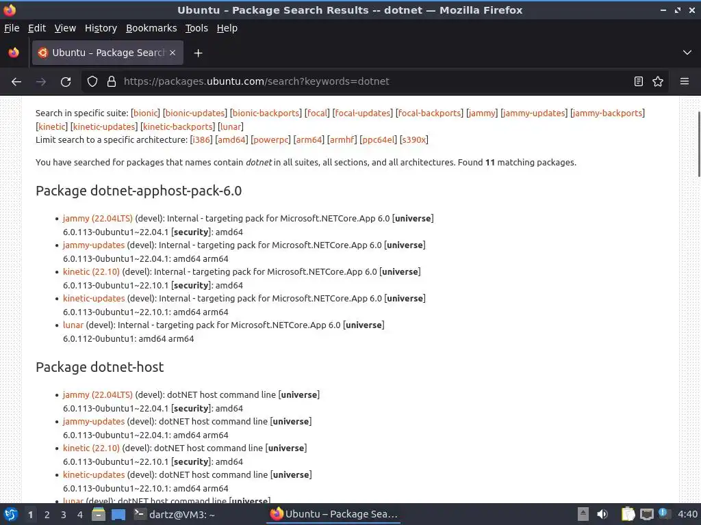Open the network monitor tray icon
701x525 pixels.
[646, 514]
